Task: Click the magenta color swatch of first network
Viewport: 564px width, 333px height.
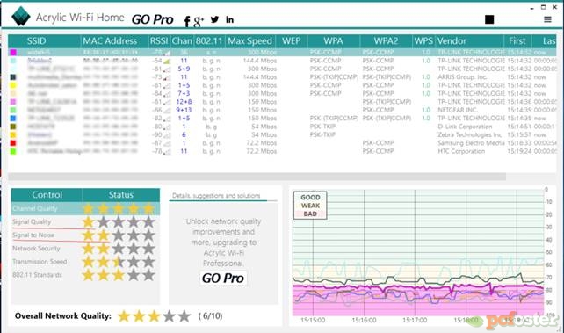Action: pyautogui.click(x=13, y=53)
